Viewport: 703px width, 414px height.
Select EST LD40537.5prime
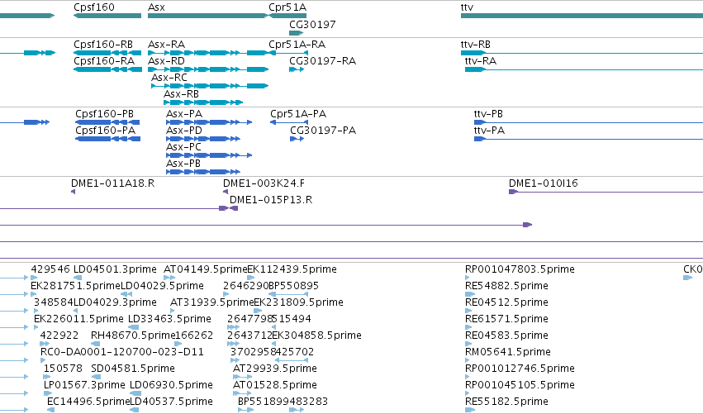tap(171, 402)
